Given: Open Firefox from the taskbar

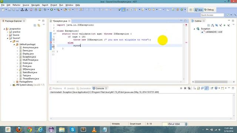Looking at the screenshot, I should [19, 130].
